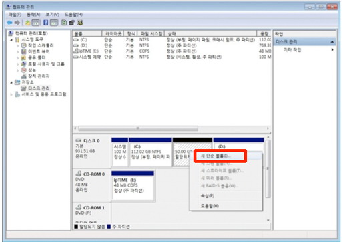Expand 서비스 및 응용 프로그램 arrow
This screenshot has width=343, height=242.
(11, 94)
